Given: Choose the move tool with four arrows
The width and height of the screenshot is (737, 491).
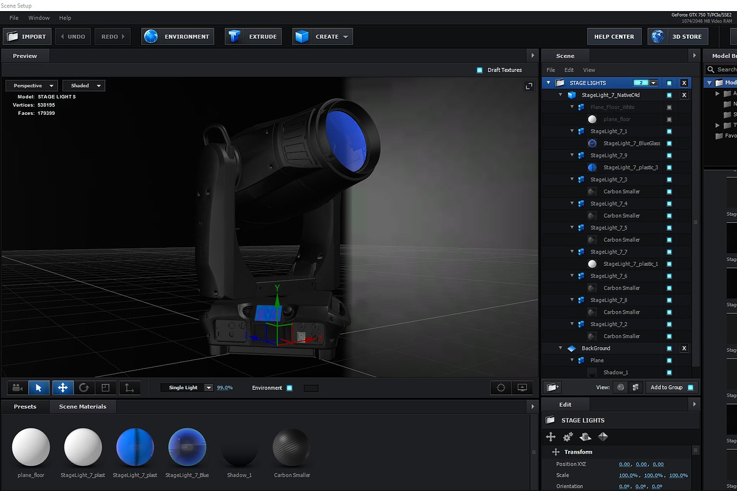Looking at the screenshot, I should point(61,388).
